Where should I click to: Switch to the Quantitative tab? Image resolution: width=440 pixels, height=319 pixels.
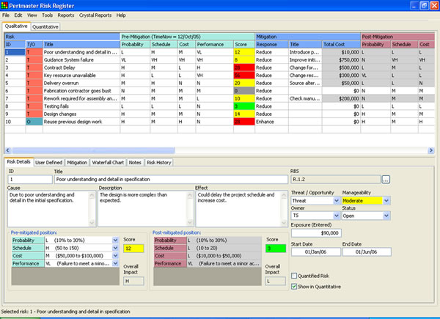(x=46, y=26)
